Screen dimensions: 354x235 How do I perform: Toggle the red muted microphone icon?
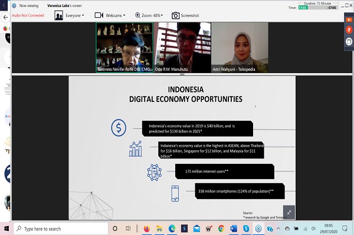pos(349,29)
